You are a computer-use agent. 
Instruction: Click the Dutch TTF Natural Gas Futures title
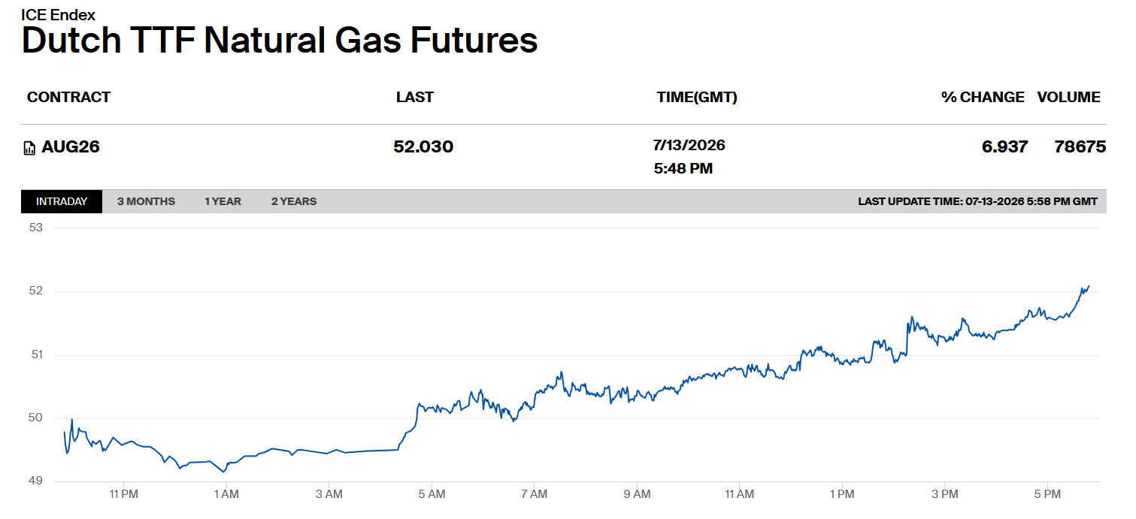click(280, 40)
